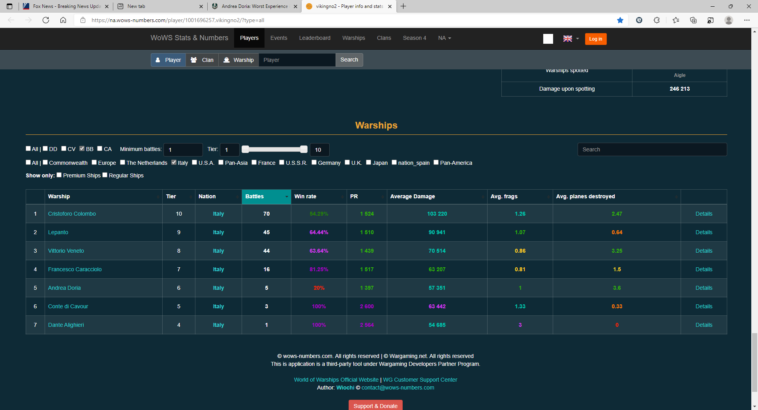Open the Leaderboard menu item

click(x=315, y=38)
